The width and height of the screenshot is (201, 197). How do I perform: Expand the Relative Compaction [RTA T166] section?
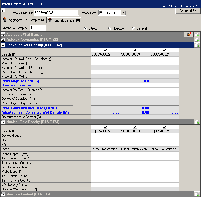pyautogui.click(x=3, y=40)
